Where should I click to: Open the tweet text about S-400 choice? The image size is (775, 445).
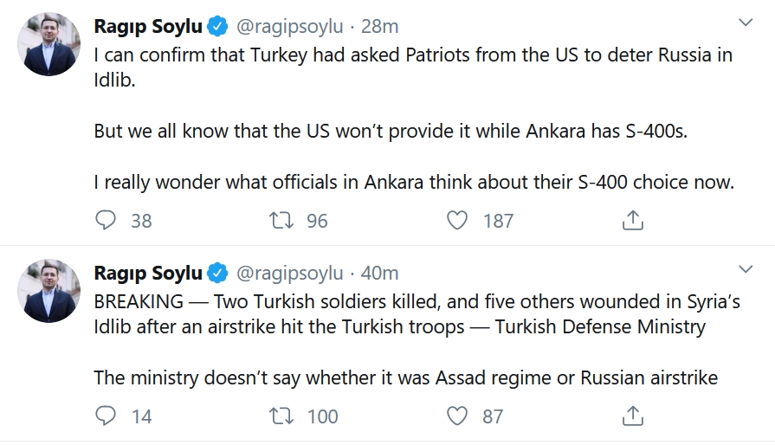[x=413, y=183]
